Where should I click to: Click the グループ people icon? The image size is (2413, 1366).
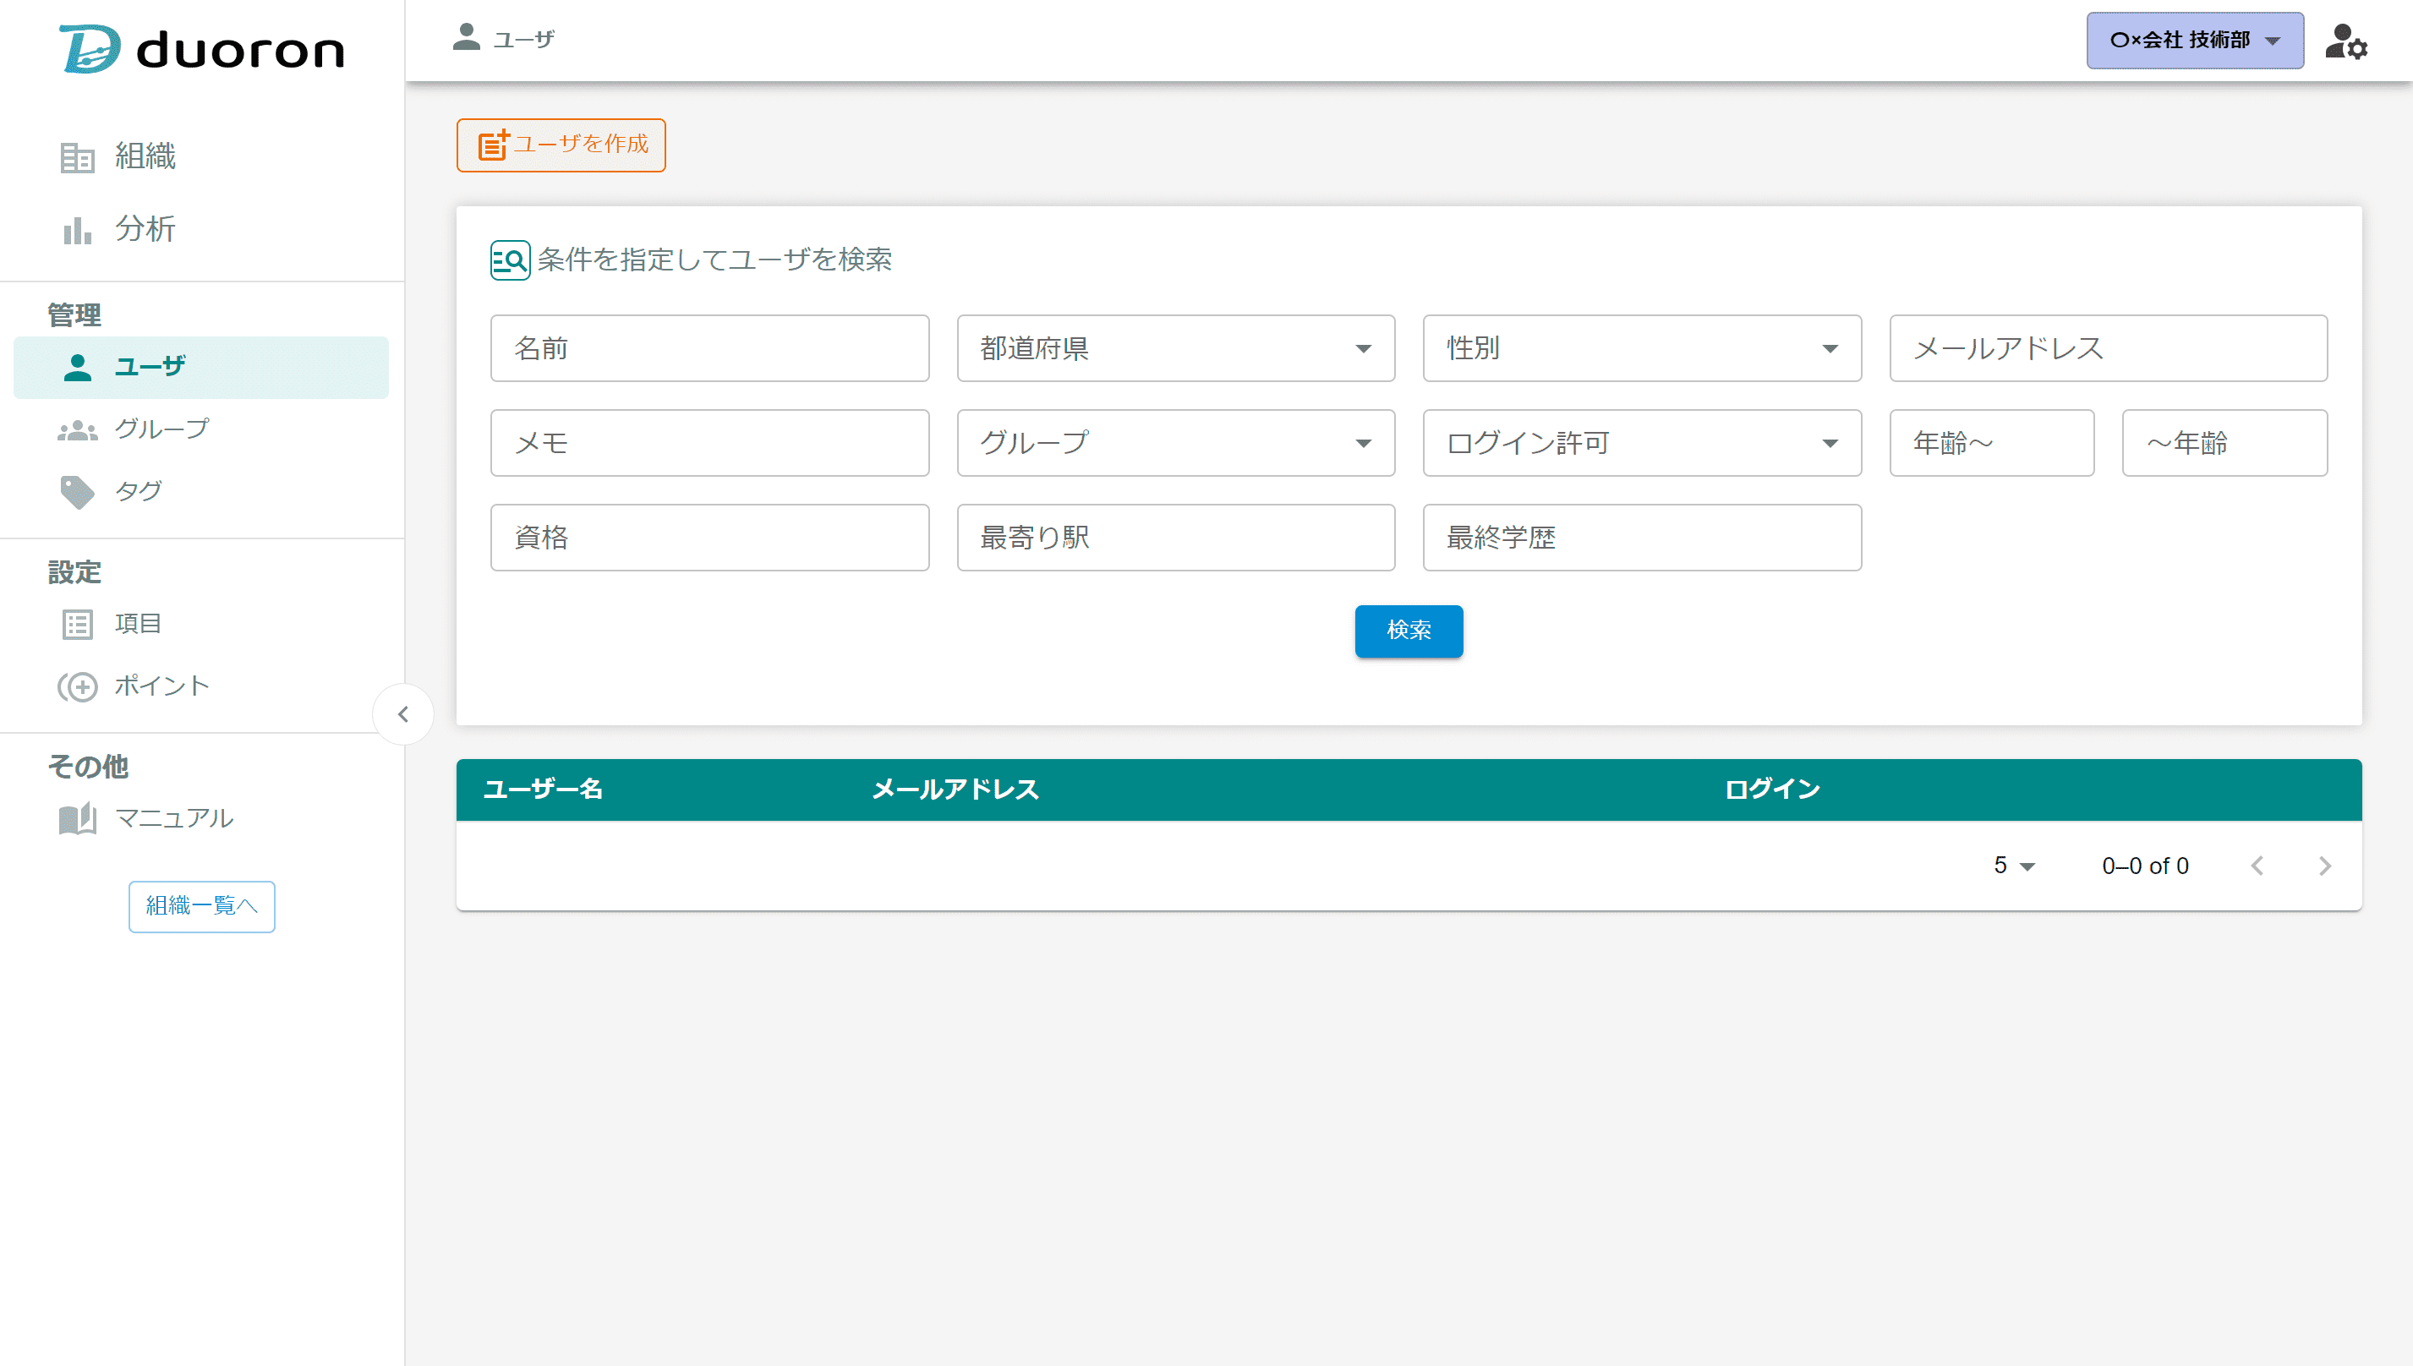pyautogui.click(x=77, y=430)
